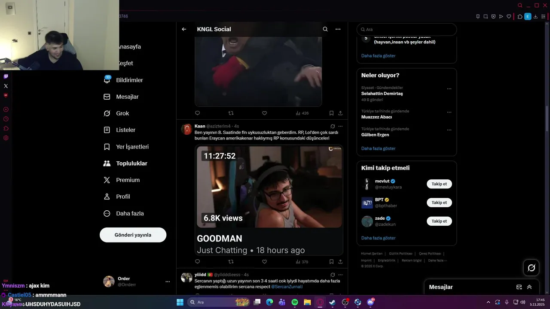This screenshot has height=309, width=550.
Task: Expand the Mesajlar drawer
Action: pos(529,287)
